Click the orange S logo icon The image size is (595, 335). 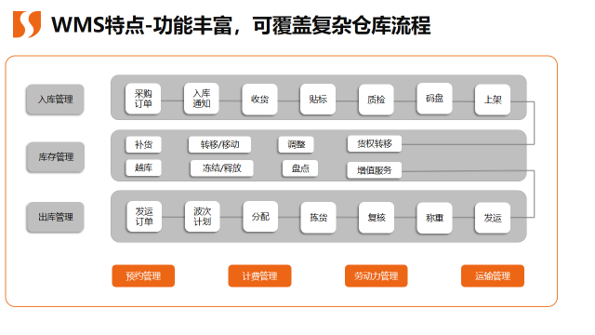click(27, 24)
